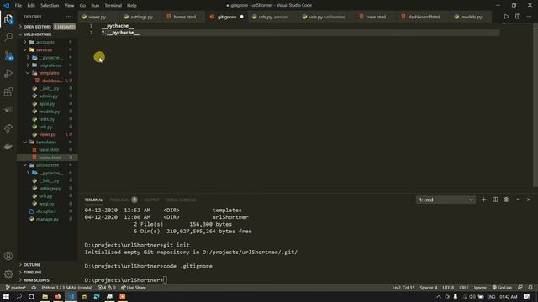Click CRLF end of line setting
This screenshot has width=538, height=302.
point(463,288)
